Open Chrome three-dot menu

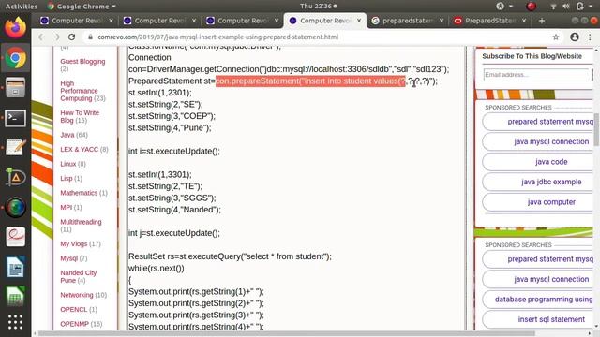(x=590, y=37)
